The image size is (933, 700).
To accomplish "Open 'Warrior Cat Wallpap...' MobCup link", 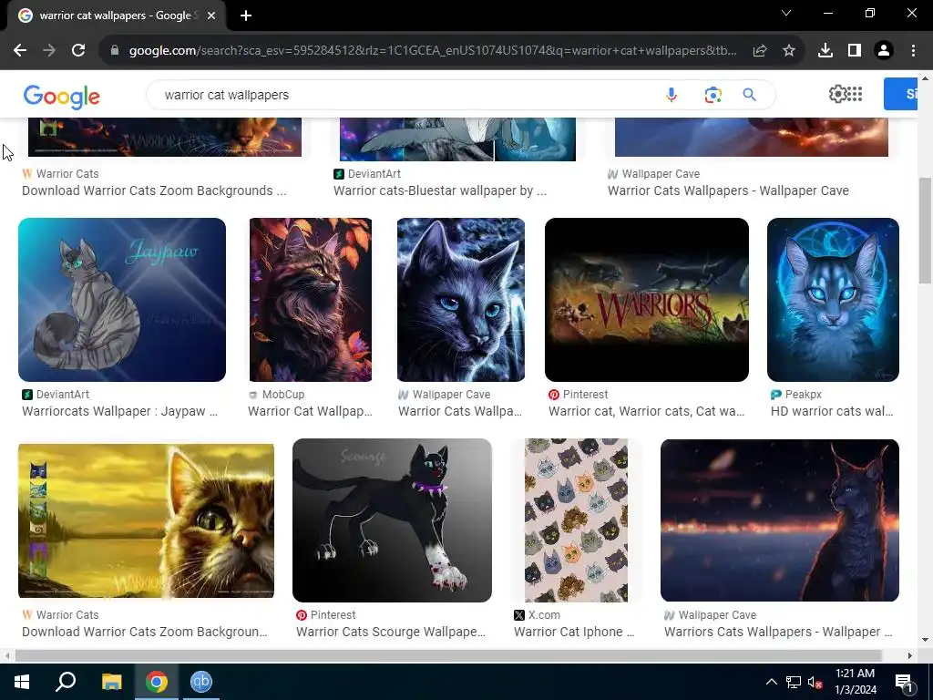I will (310, 411).
